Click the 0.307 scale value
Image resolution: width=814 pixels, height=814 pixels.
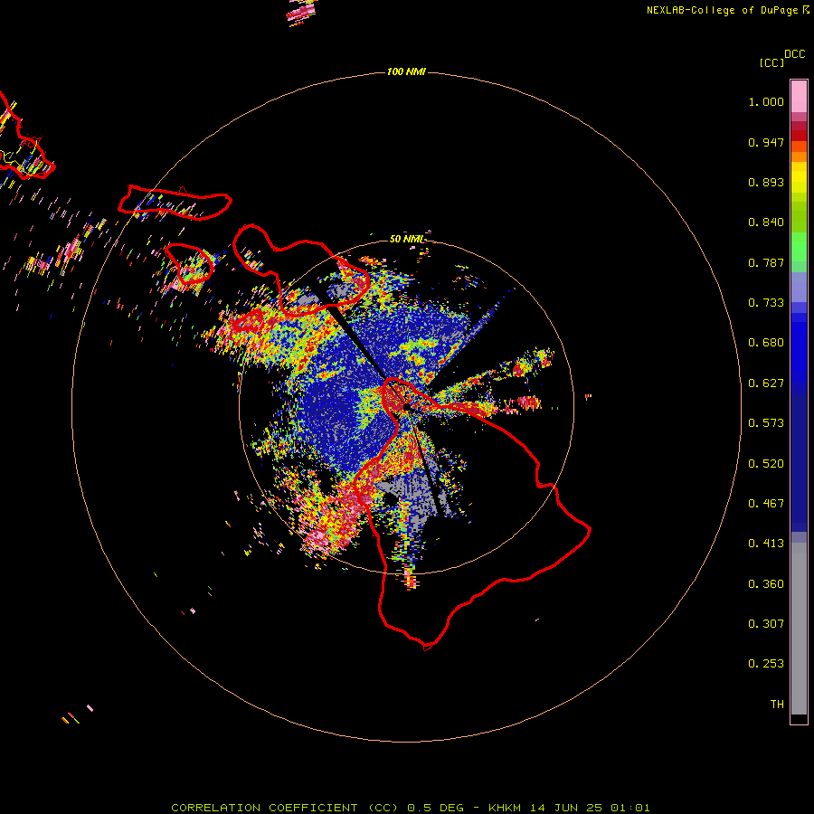click(766, 624)
